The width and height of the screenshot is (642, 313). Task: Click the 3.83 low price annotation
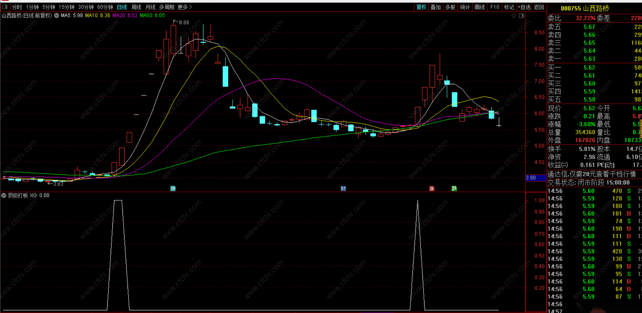(58, 184)
